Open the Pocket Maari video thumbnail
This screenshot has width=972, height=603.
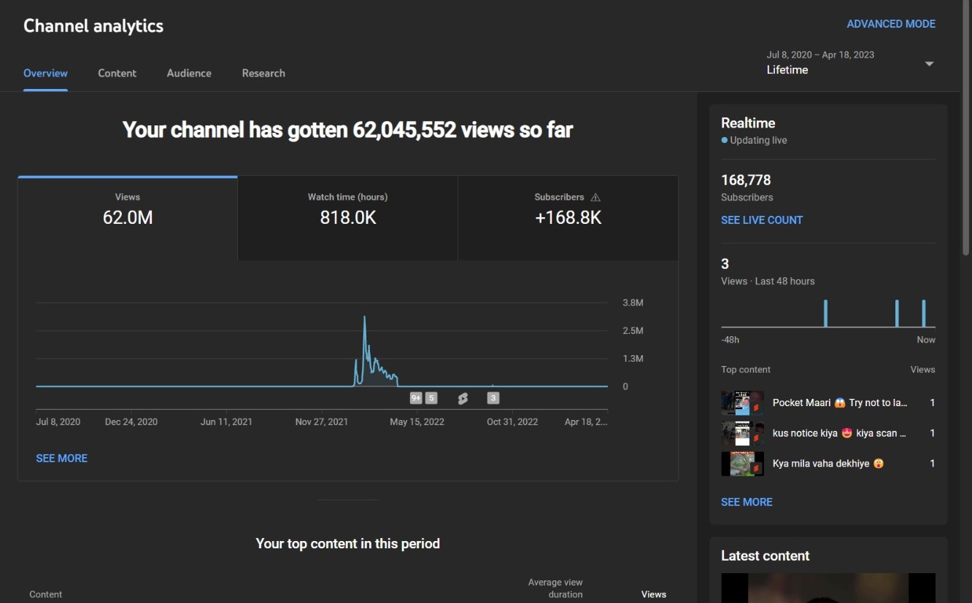(742, 402)
